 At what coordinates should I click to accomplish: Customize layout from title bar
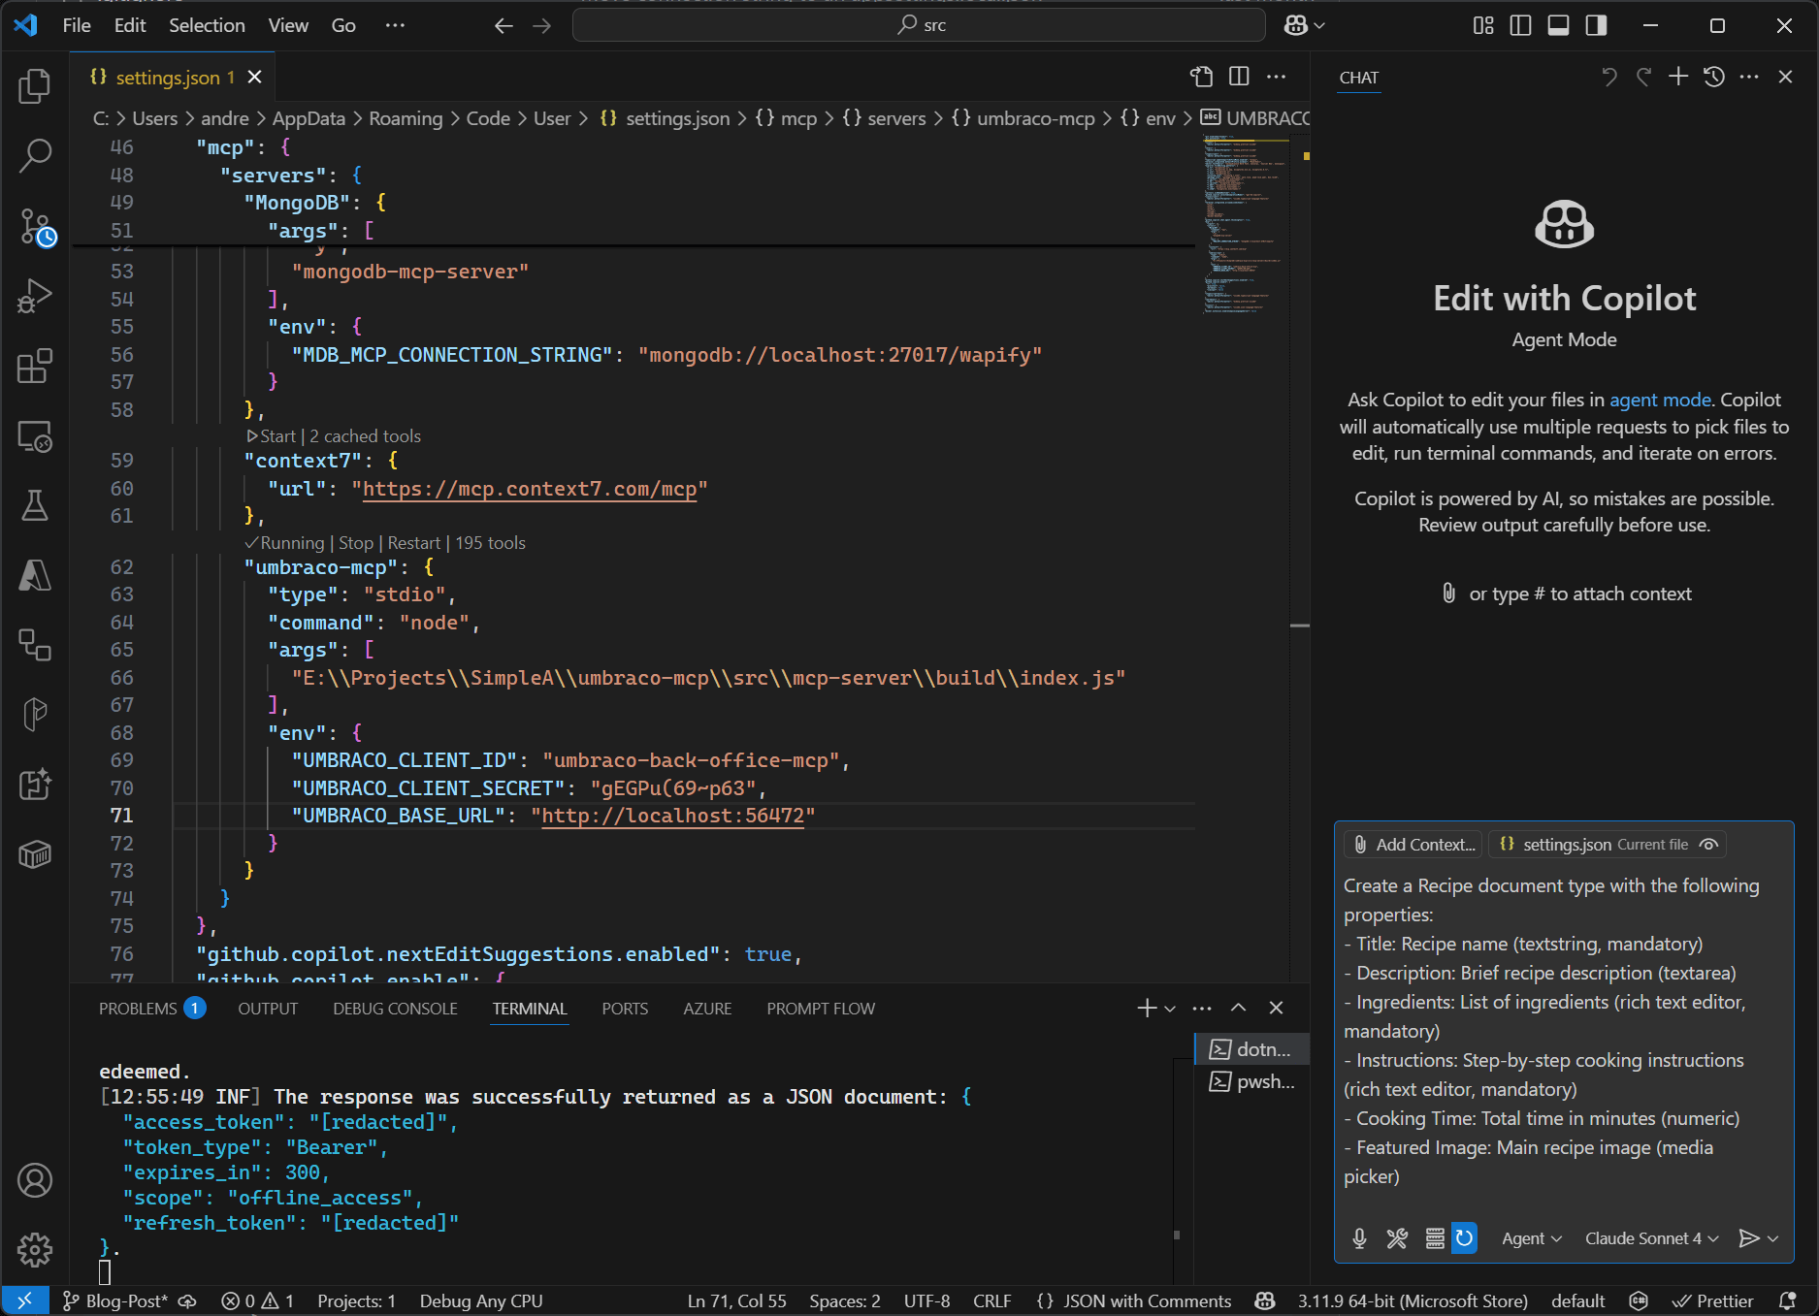coord(1483,25)
